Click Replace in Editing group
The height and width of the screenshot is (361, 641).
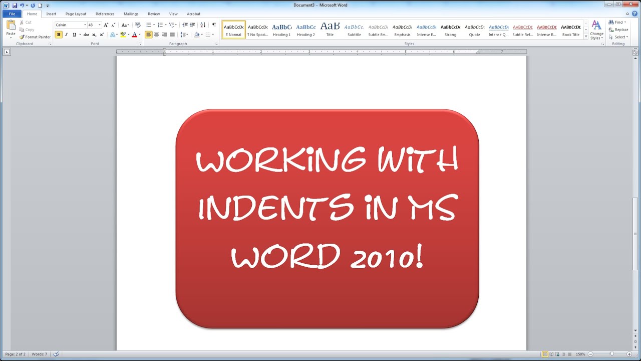point(618,30)
